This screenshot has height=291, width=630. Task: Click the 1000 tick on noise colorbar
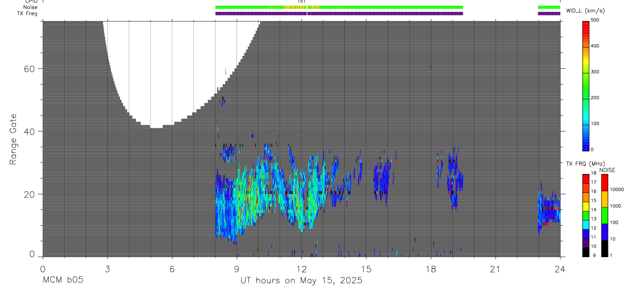coord(617,206)
